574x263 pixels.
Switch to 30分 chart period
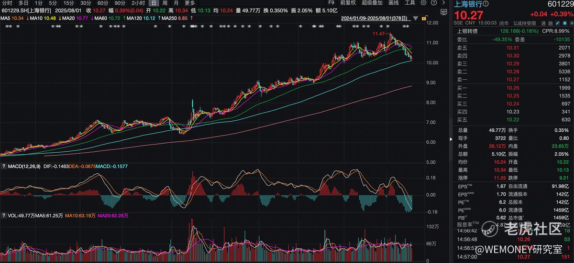(x=86, y=3)
